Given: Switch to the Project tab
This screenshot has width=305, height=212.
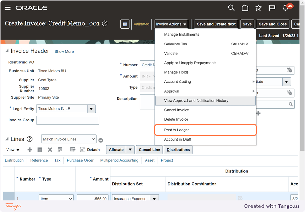Looking at the screenshot, I should [x=167, y=160].
